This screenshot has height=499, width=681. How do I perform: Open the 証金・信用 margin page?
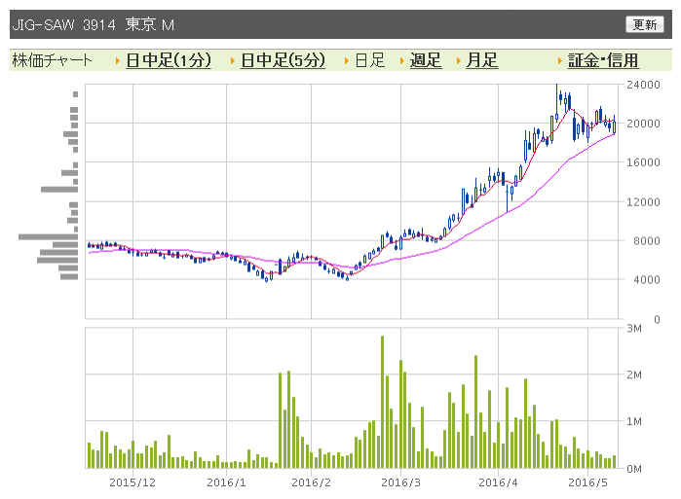point(603,60)
